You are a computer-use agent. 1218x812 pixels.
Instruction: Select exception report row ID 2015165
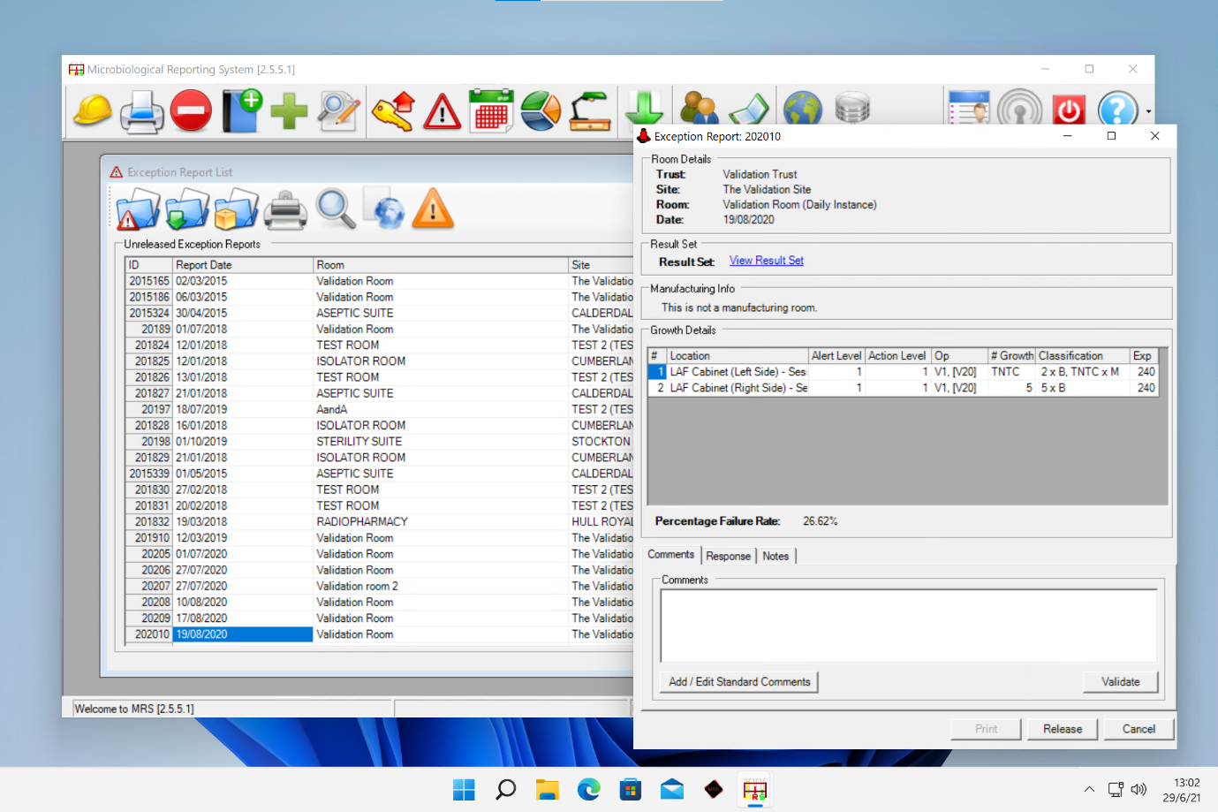point(380,281)
